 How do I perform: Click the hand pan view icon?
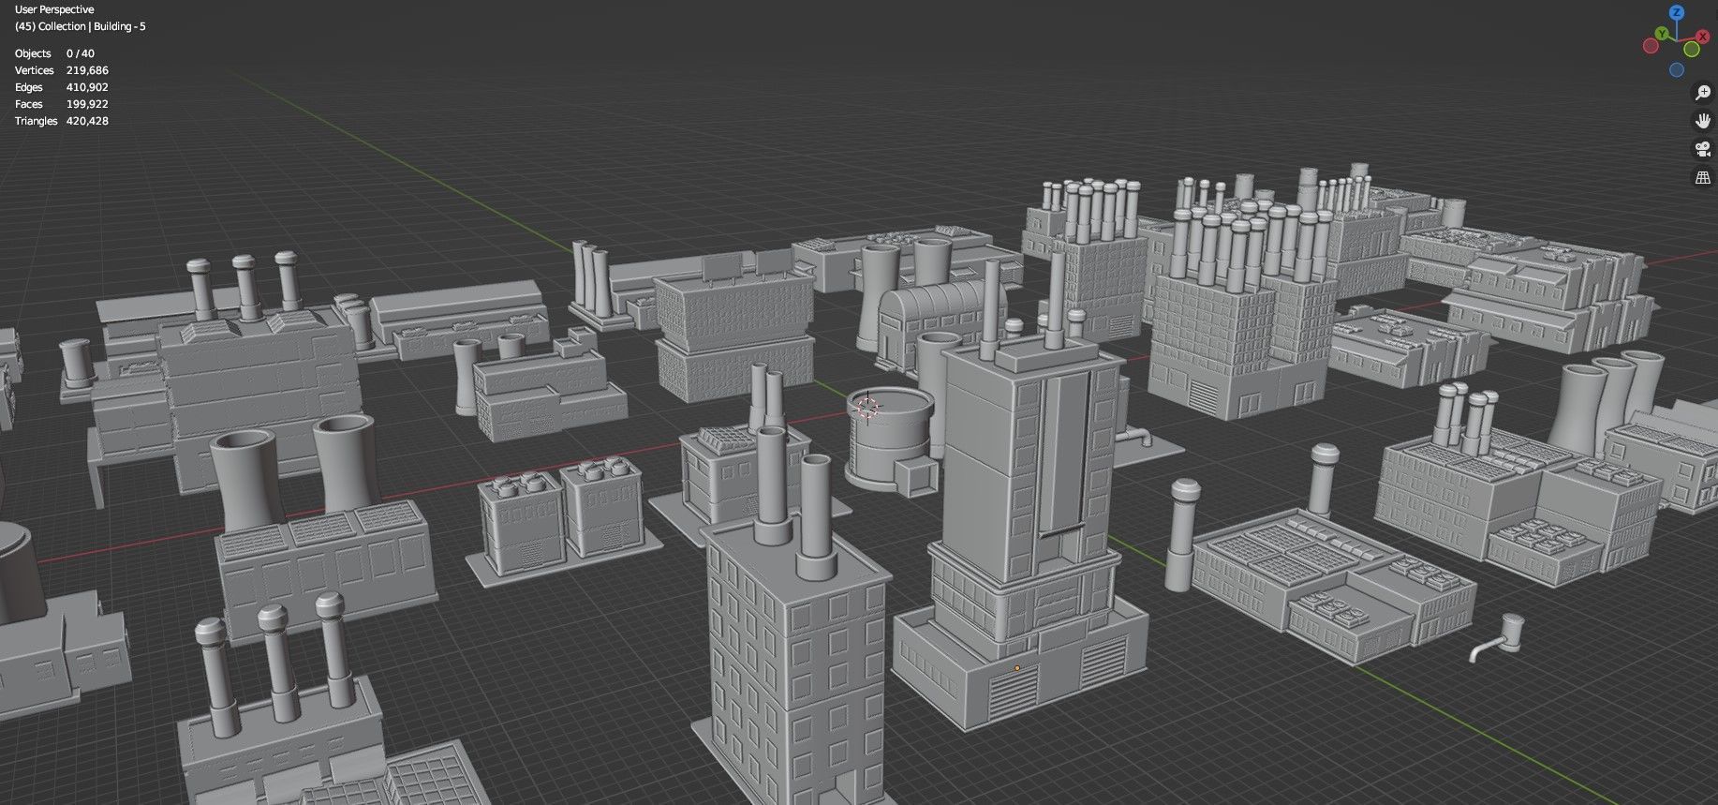pos(1703,121)
